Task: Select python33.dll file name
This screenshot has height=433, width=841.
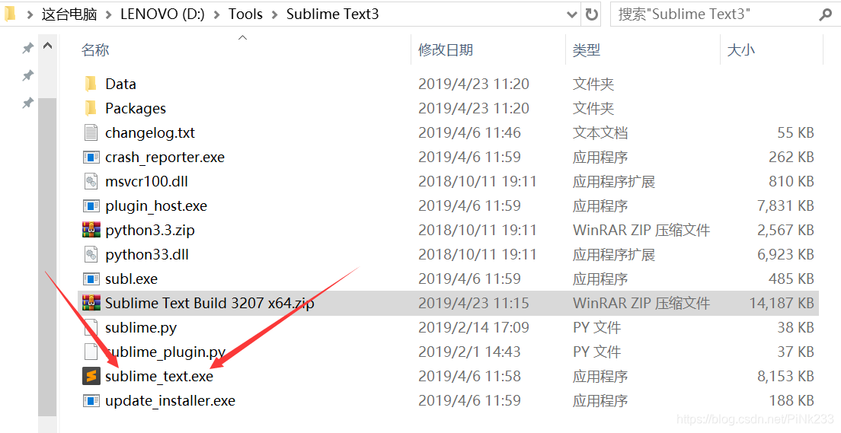Action: click(147, 255)
